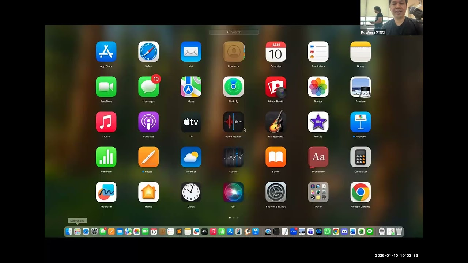Expand the Other apps folder
The height and width of the screenshot is (263, 468).
point(318,192)
